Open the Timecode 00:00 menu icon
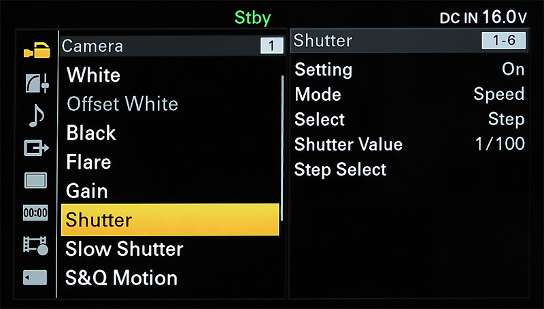 point(35,213)
